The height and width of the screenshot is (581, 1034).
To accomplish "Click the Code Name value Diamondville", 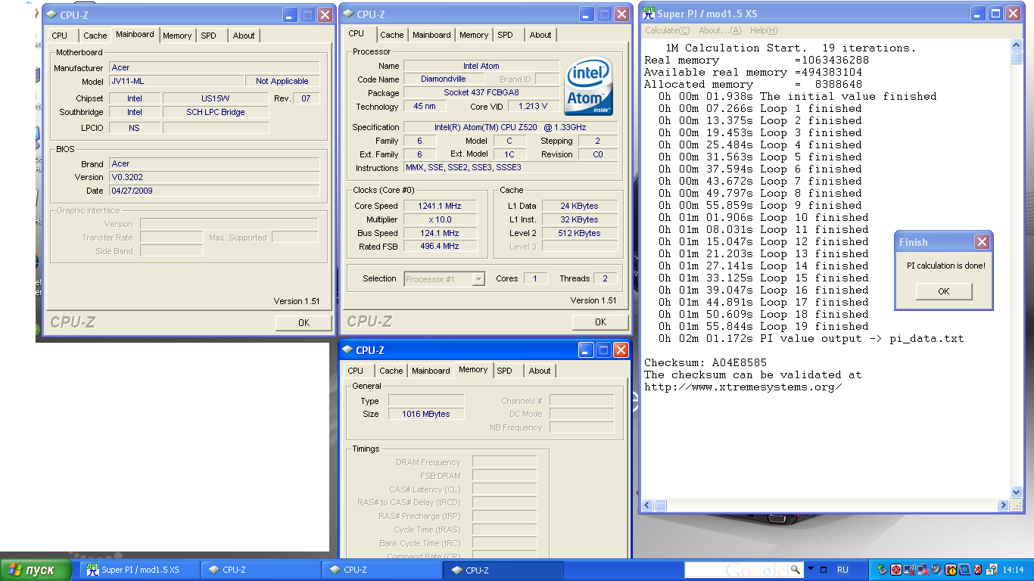I will (444, 79).
